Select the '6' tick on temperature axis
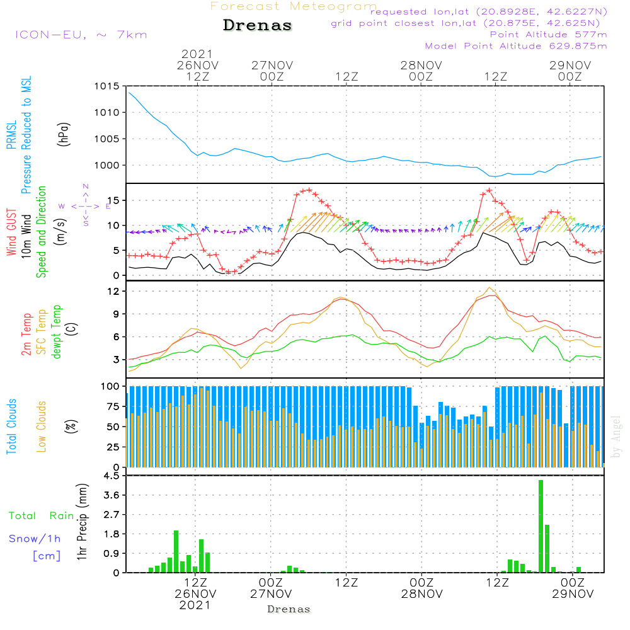The height and width of the screenshot is (630, 630). [116, 337]
